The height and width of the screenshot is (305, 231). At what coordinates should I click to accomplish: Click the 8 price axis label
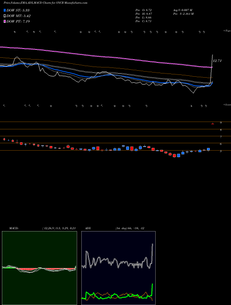pos(221,130)
